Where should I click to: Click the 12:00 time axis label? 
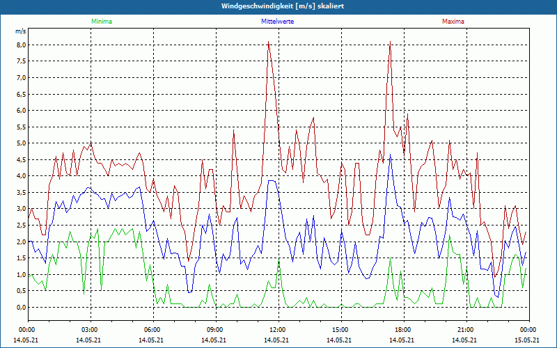coord(276,330)
